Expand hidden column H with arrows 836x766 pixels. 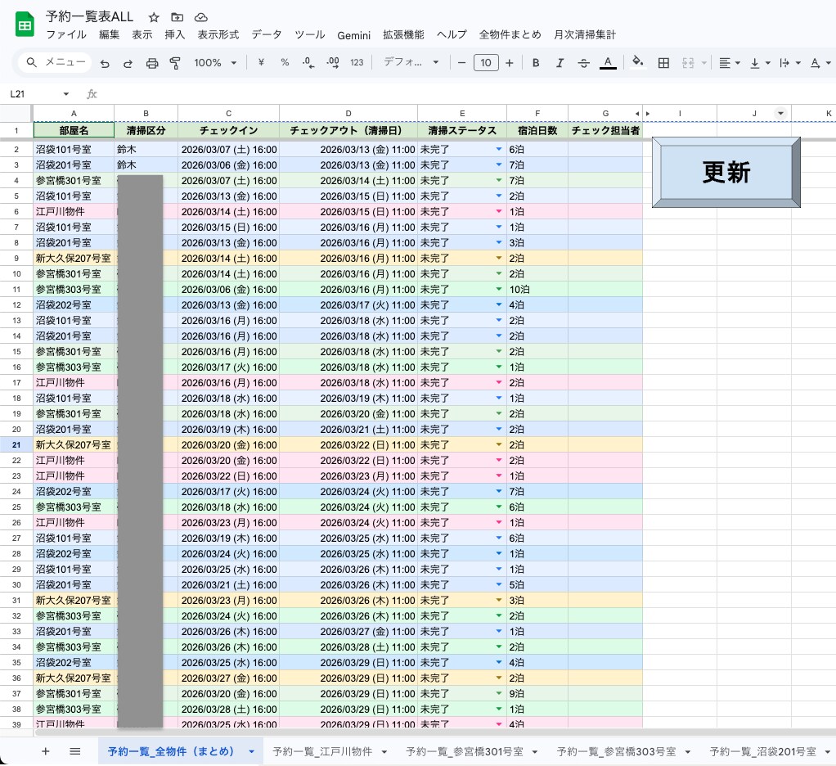click(642, 113)
